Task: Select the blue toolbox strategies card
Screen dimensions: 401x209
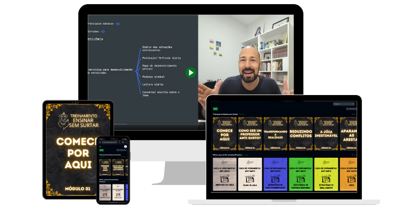Action: click(276, 174)
